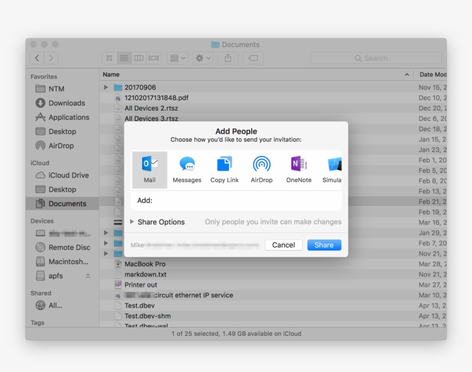This screenshot has height=372, width=472.
Task: Expand the folder dated Nov 21
Action: click(106, 253)
